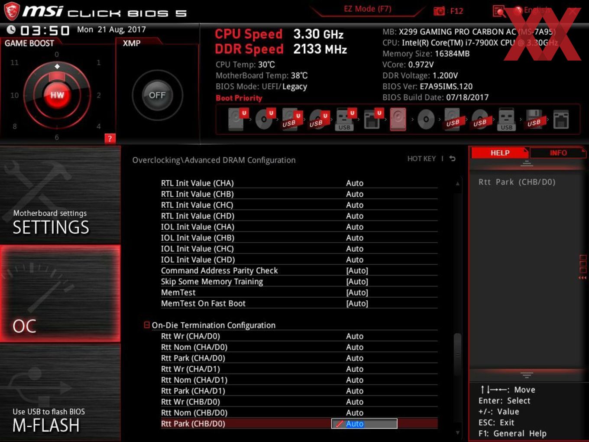589x442 pixels.
Task: Open the MemTest [Auto] dropdown
Action: (x=357, y=292)
